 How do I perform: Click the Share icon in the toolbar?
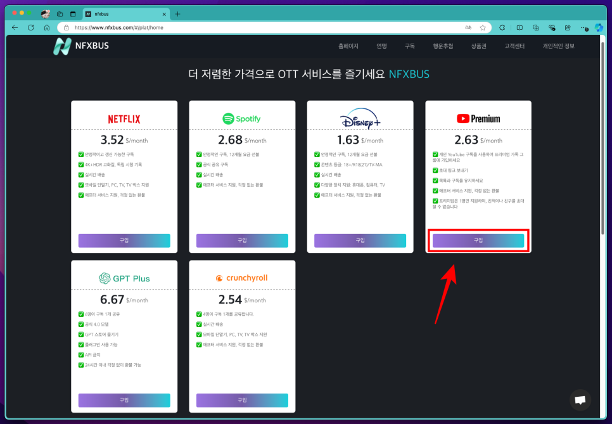tap(568, 28)
